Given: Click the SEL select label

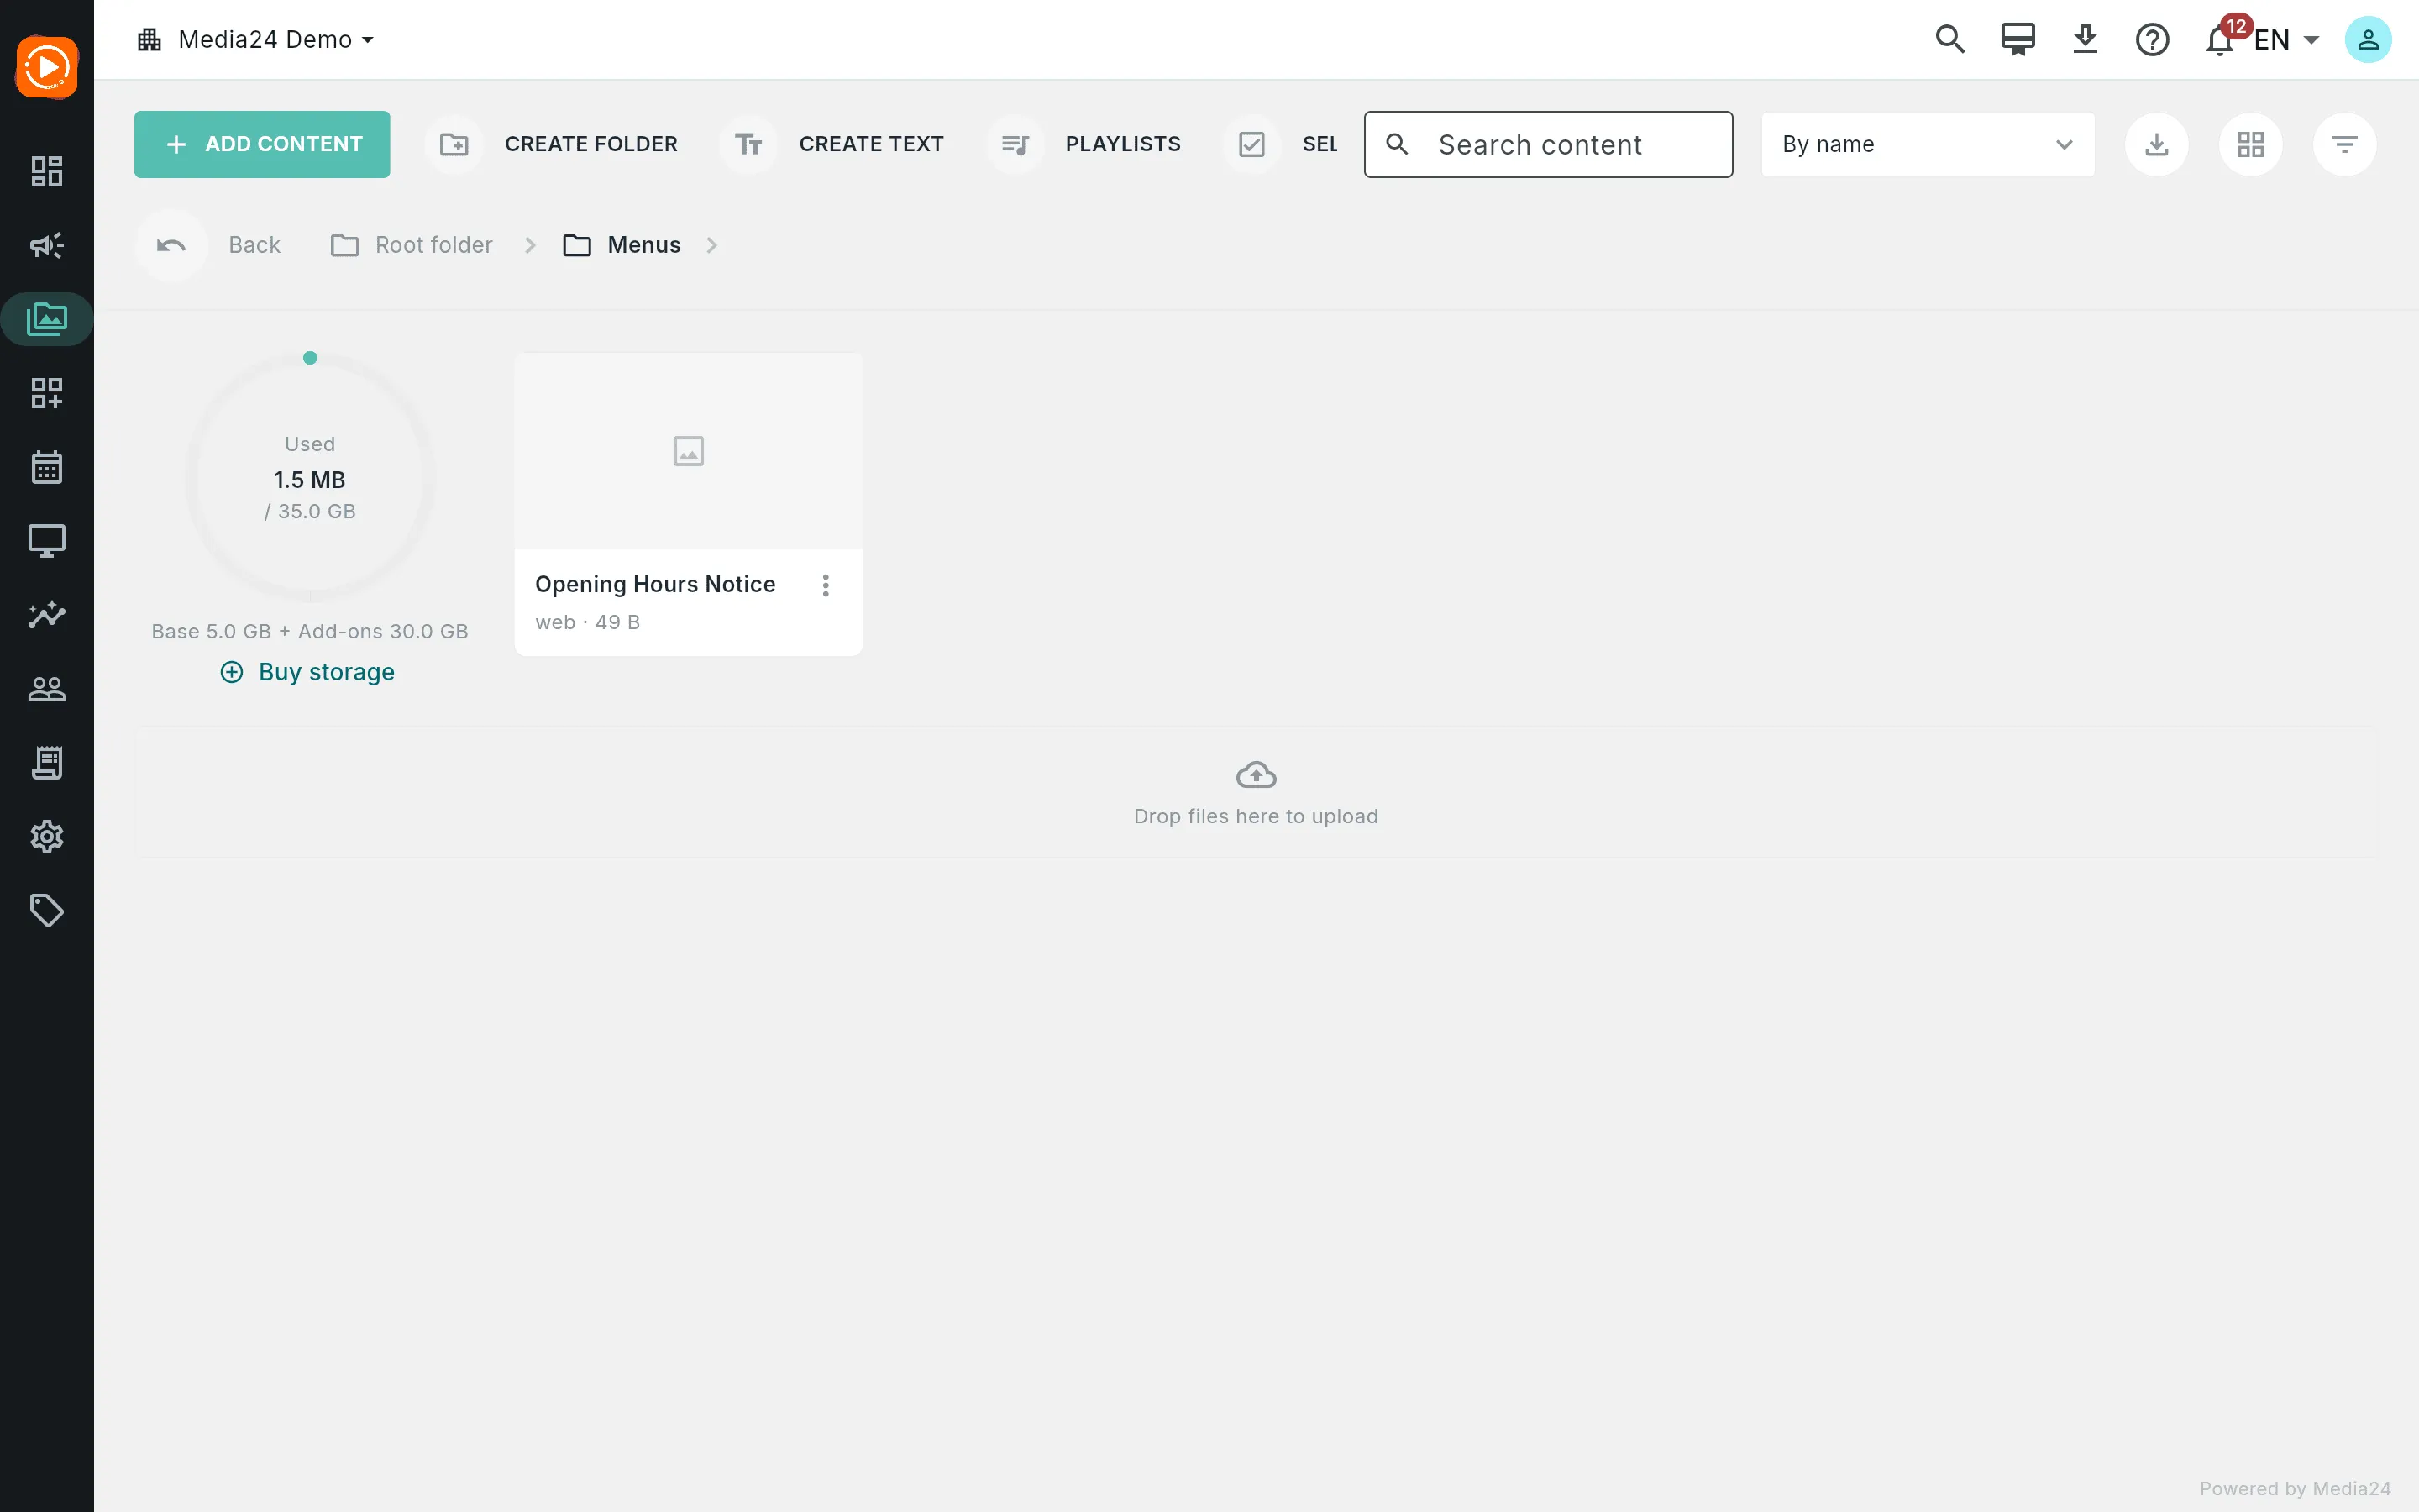Looking at the screenshot, I should [1320, 145].
